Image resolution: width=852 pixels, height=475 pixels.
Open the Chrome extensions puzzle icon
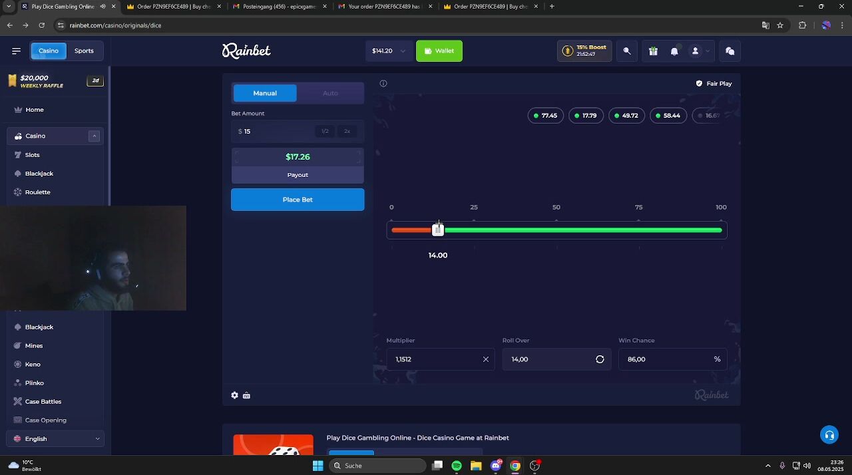tap(802, 25)
